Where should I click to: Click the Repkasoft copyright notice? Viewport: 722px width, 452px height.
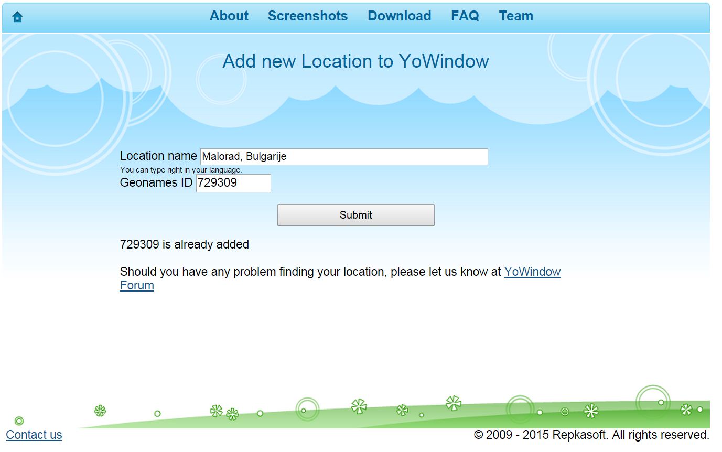591,435
